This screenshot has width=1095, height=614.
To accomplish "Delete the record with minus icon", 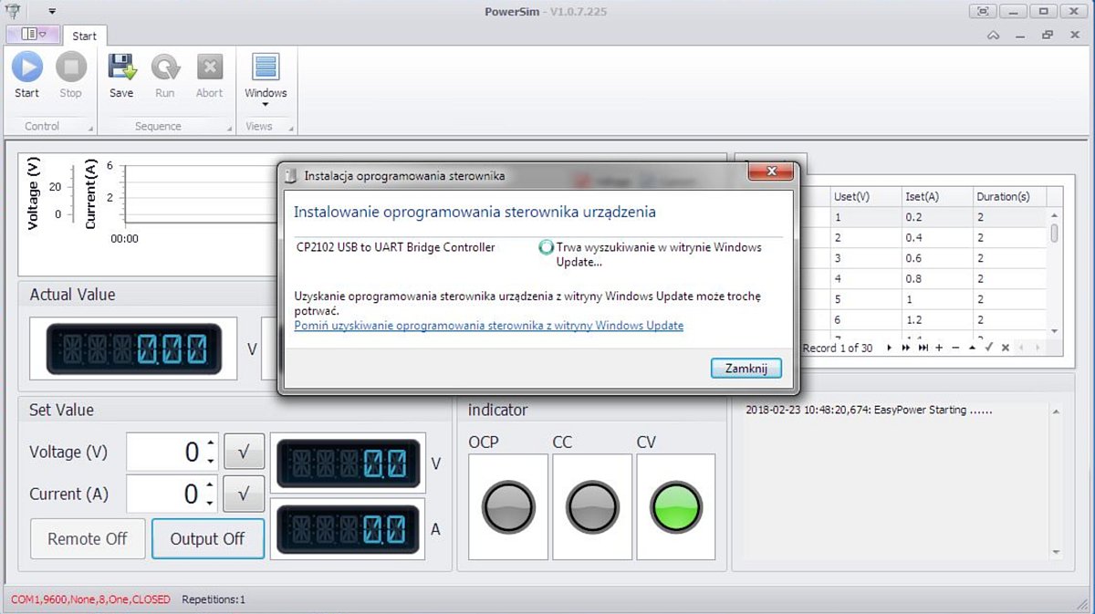I will [x=955, y=348].
